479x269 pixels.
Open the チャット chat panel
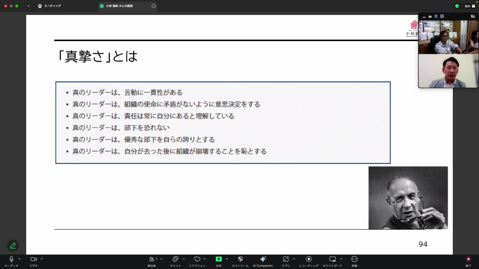pos(175,259)
